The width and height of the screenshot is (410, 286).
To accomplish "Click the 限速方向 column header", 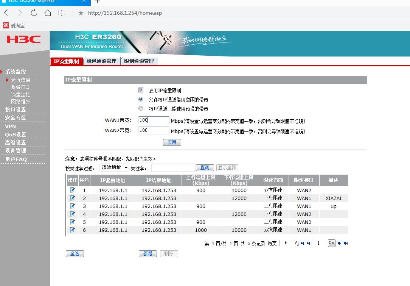I will coord(273,180).
